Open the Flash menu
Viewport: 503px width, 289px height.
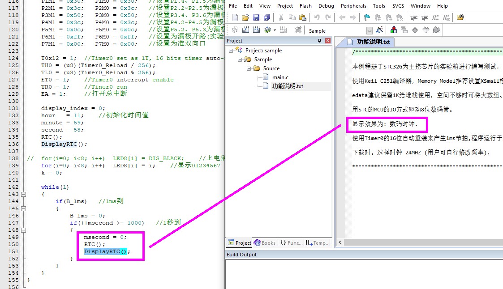pos(305,6)
